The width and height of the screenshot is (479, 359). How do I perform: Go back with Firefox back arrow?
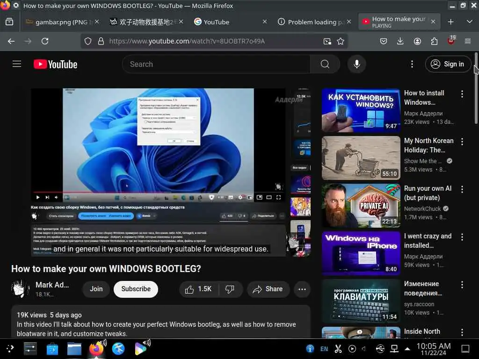11,41
